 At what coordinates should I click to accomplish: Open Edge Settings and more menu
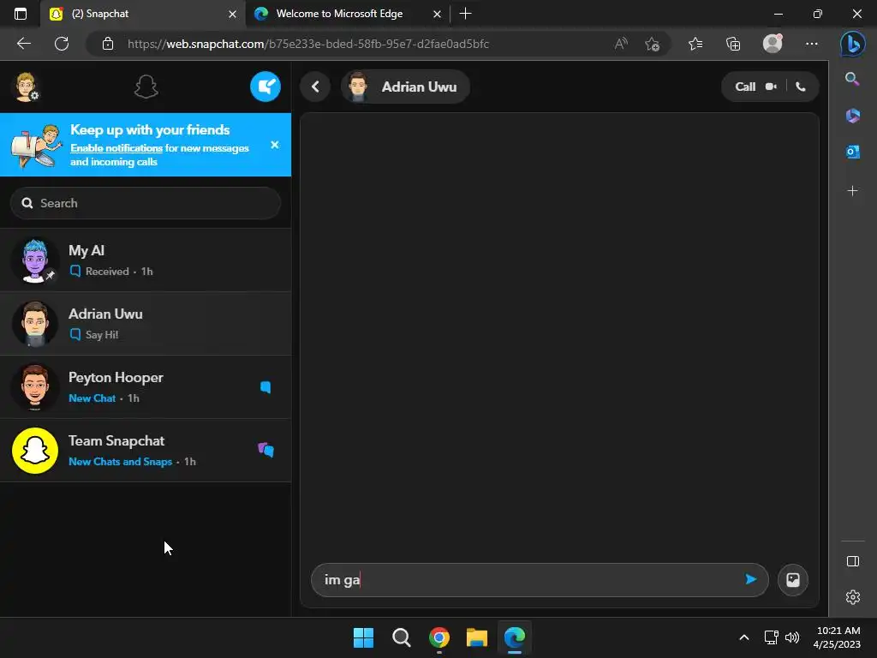click(812, 44)
